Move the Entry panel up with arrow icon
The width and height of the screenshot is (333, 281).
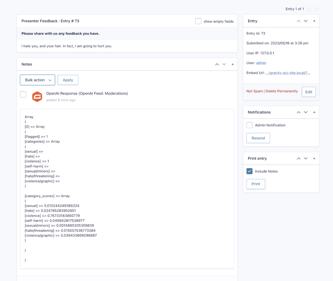[298, 21]
